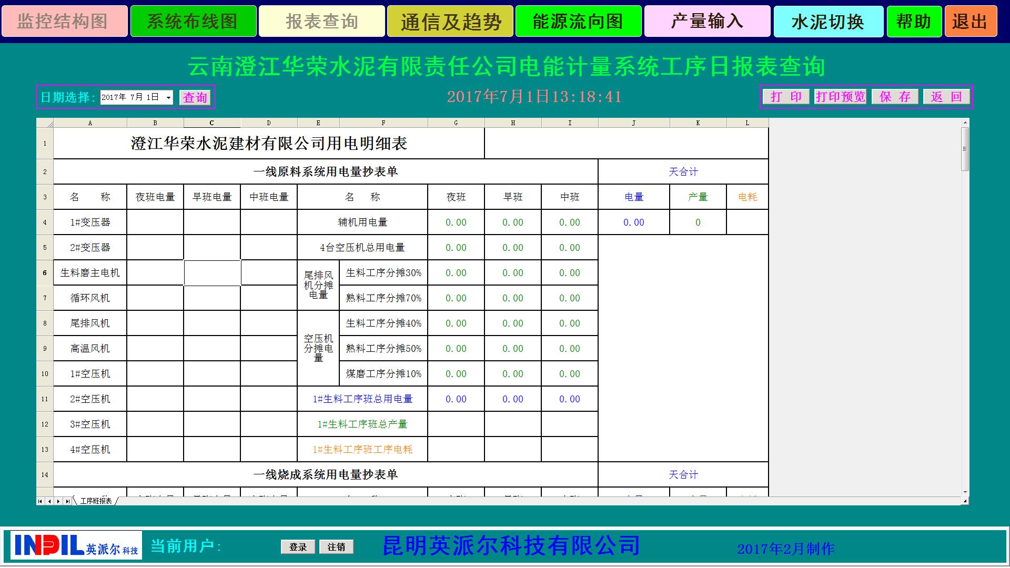This screenshot has height=568, width=1010.
Task: Click previous sheet navigation arrow
Action: (49, 501)
